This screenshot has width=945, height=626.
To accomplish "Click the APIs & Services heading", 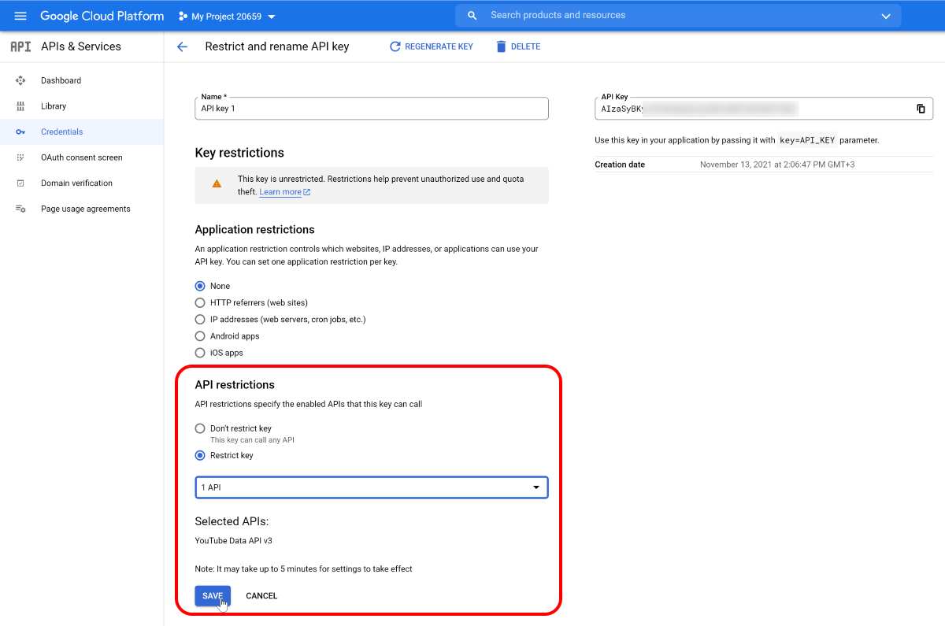I will pos(81,46).
